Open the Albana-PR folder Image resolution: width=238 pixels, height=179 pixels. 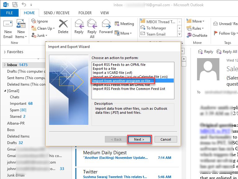pyautogui.click(x=16, y=123)
